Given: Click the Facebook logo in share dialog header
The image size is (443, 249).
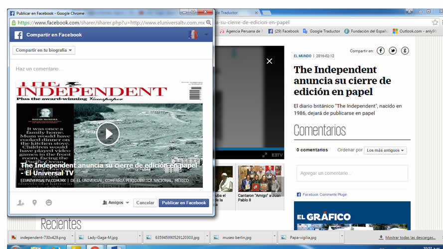Looking at the screenshot, I should (x=18, y=35).
